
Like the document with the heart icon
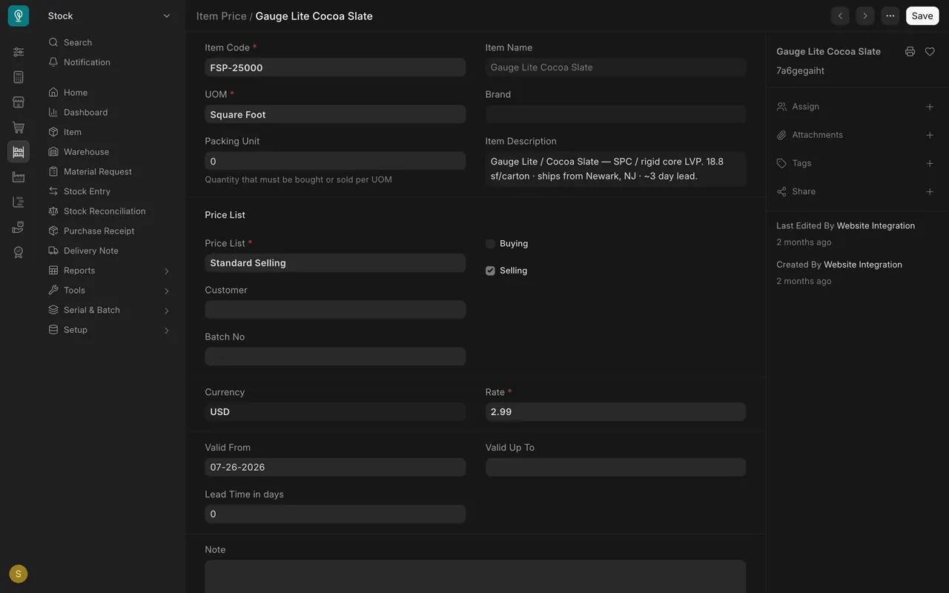point(930,52)
